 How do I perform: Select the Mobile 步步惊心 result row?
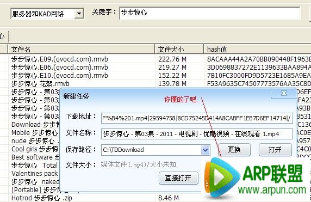pyautogui.click(x=35, y=133)
